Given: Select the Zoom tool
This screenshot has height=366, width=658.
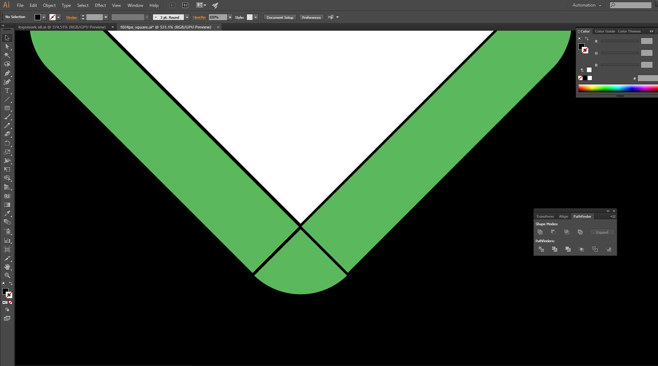Looking at the screenshot, I should click(x=7, y=275).
